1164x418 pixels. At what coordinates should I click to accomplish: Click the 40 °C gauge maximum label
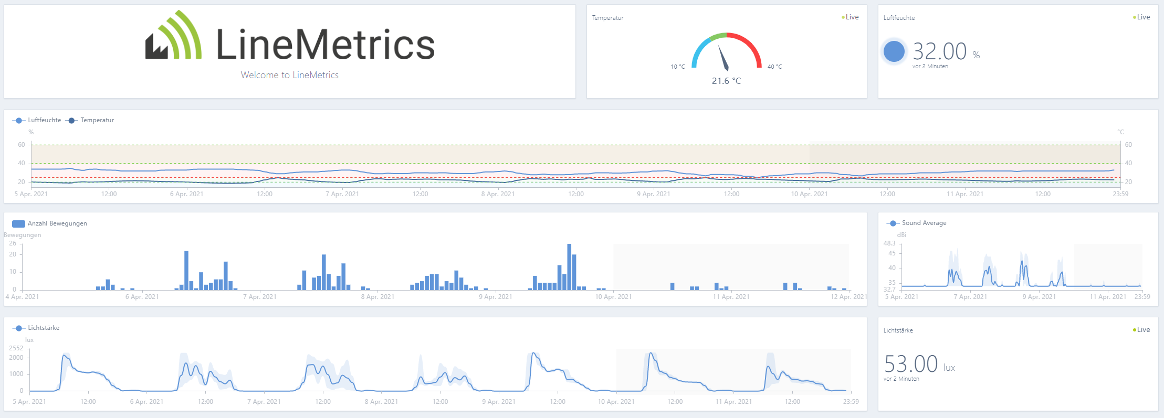(775, 67)
